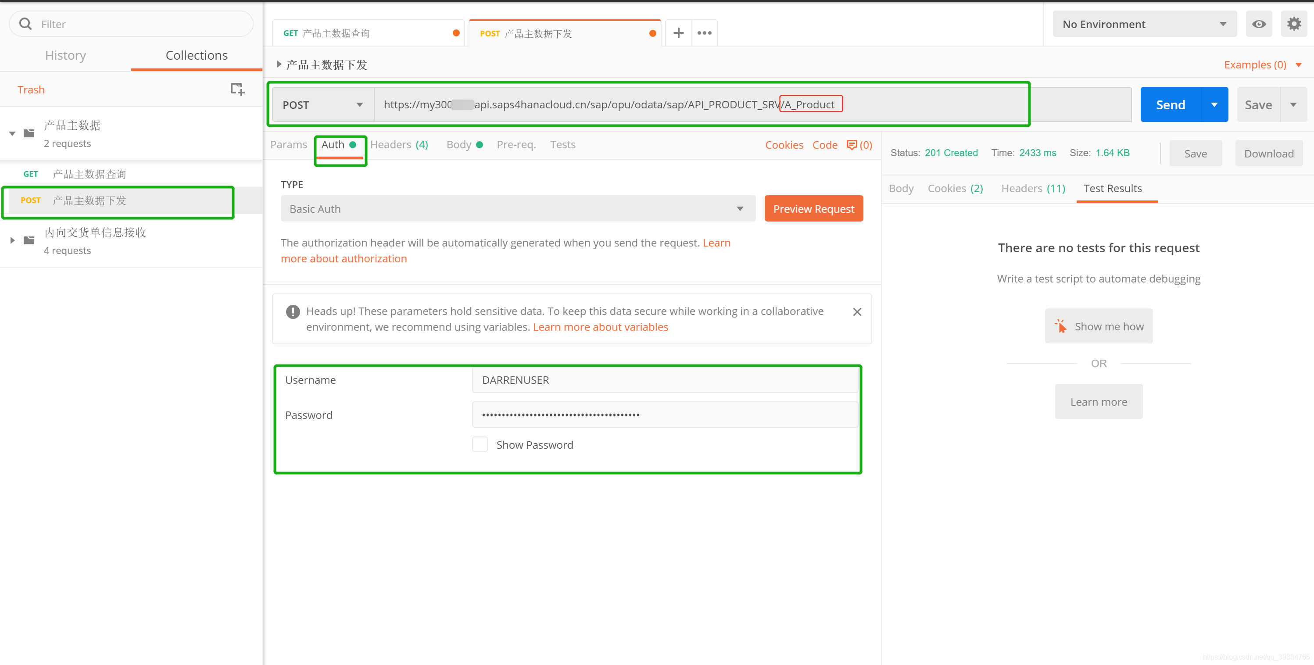Toggle the Show Password checkbox
The width and height of the screenshot is (1314, 665).
point(480,445)
